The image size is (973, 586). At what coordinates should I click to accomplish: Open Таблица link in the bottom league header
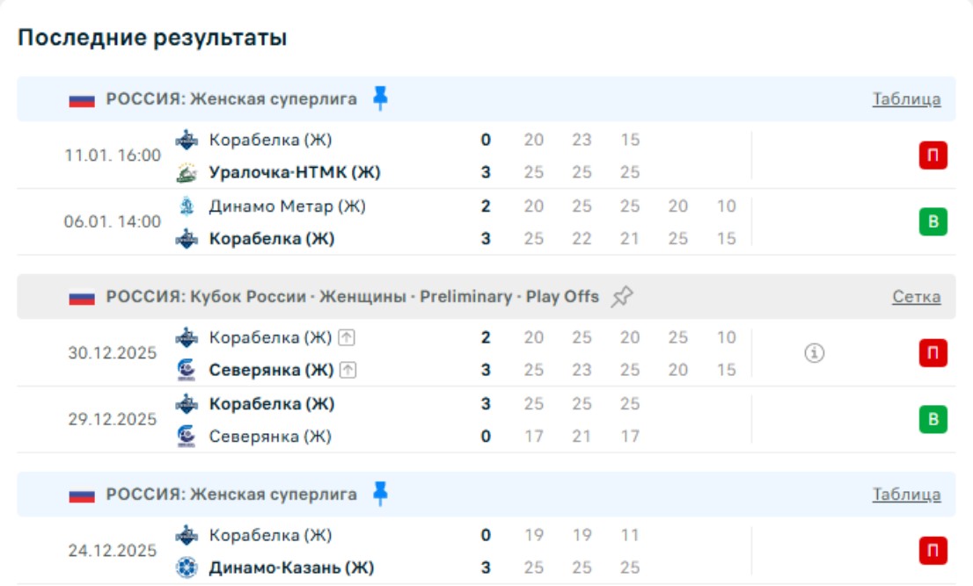pos(906,495)
